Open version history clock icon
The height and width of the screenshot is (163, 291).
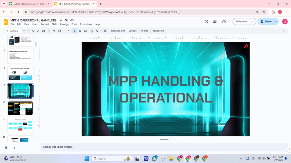coord(206,21)
